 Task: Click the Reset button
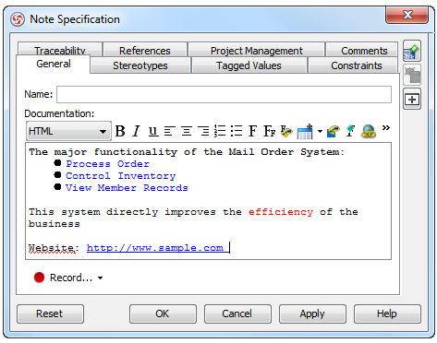50,313
